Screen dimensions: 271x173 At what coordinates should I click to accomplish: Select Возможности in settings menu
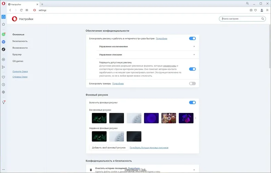click(20, 48)
